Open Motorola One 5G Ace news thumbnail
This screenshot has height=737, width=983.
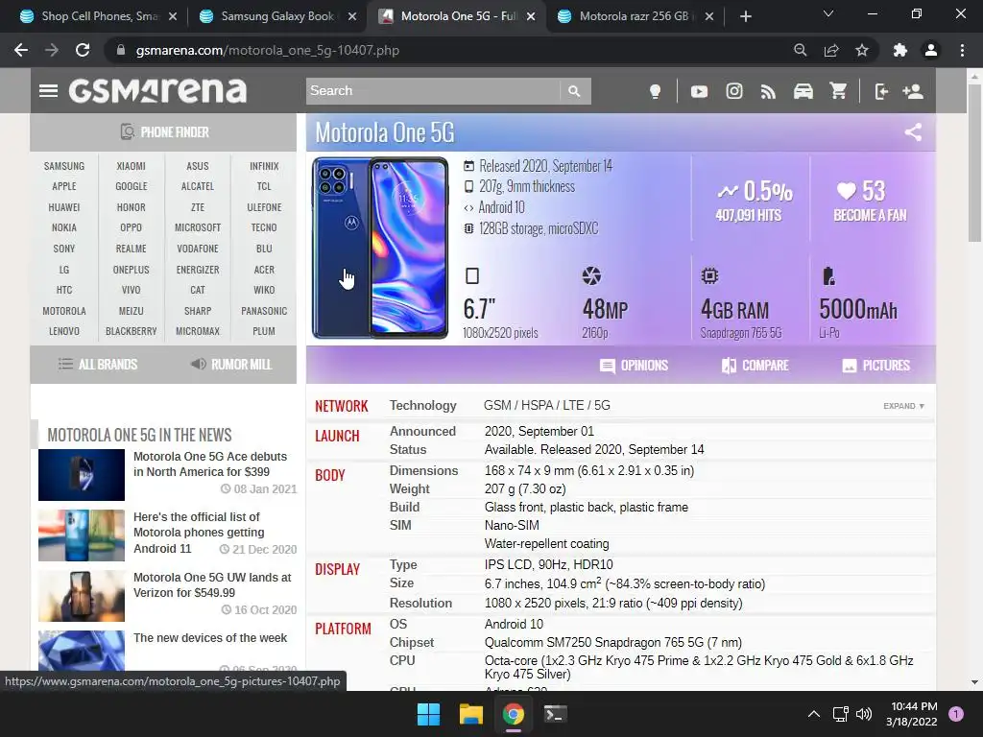tap(82, 474)
